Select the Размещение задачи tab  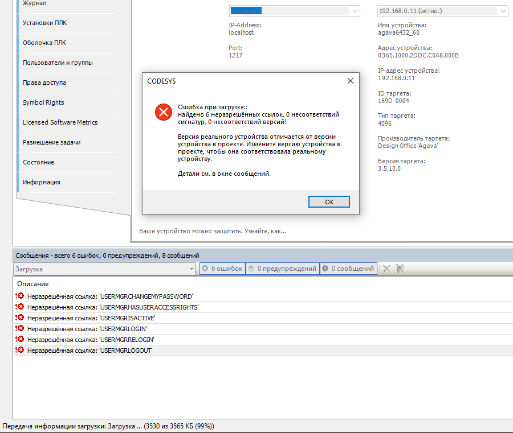pos(51,142)
